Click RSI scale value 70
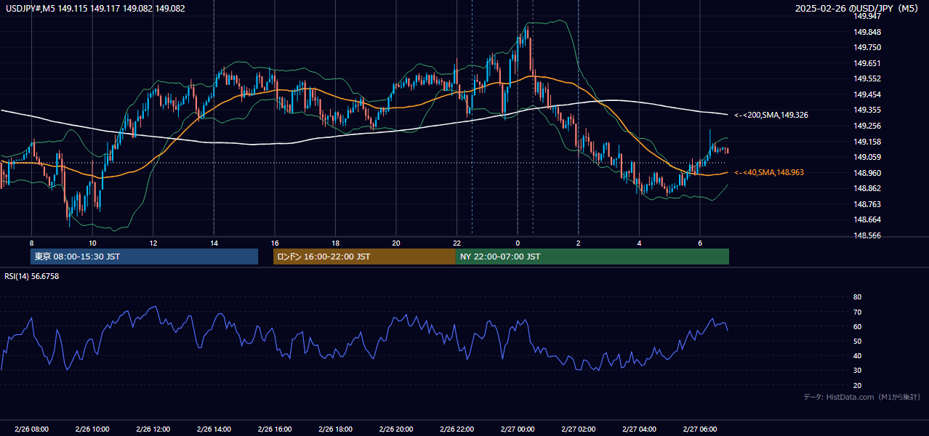Image resolution: width=929 pixels, height=436 pixels. (x=858, y=312)
